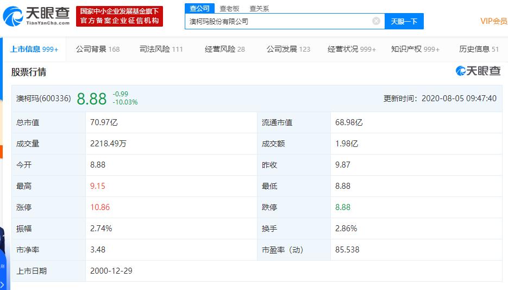Click the update time 2020-08-05 09:47:40

[x=459, y=98]
